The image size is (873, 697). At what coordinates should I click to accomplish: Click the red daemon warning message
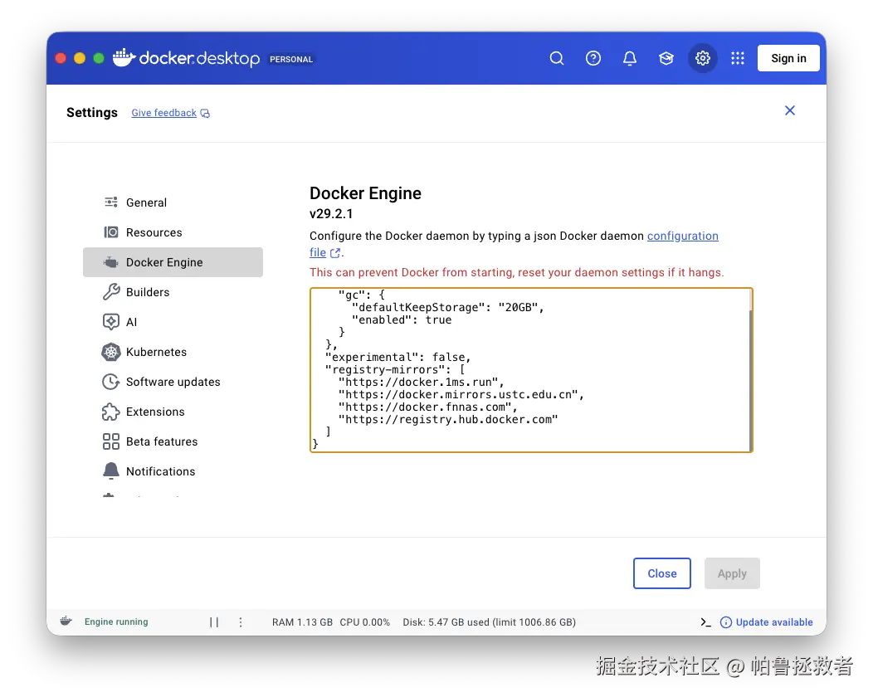pyautogui.click(x=517, y=272)
